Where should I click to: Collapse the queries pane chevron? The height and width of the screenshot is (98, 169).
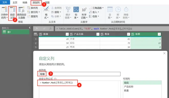click(x=30, y=28)
